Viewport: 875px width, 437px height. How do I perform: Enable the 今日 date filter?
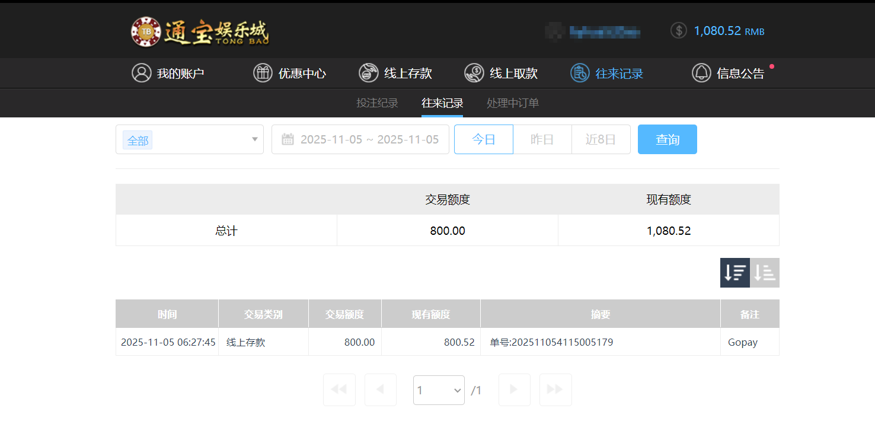click(x=483, y=139)
